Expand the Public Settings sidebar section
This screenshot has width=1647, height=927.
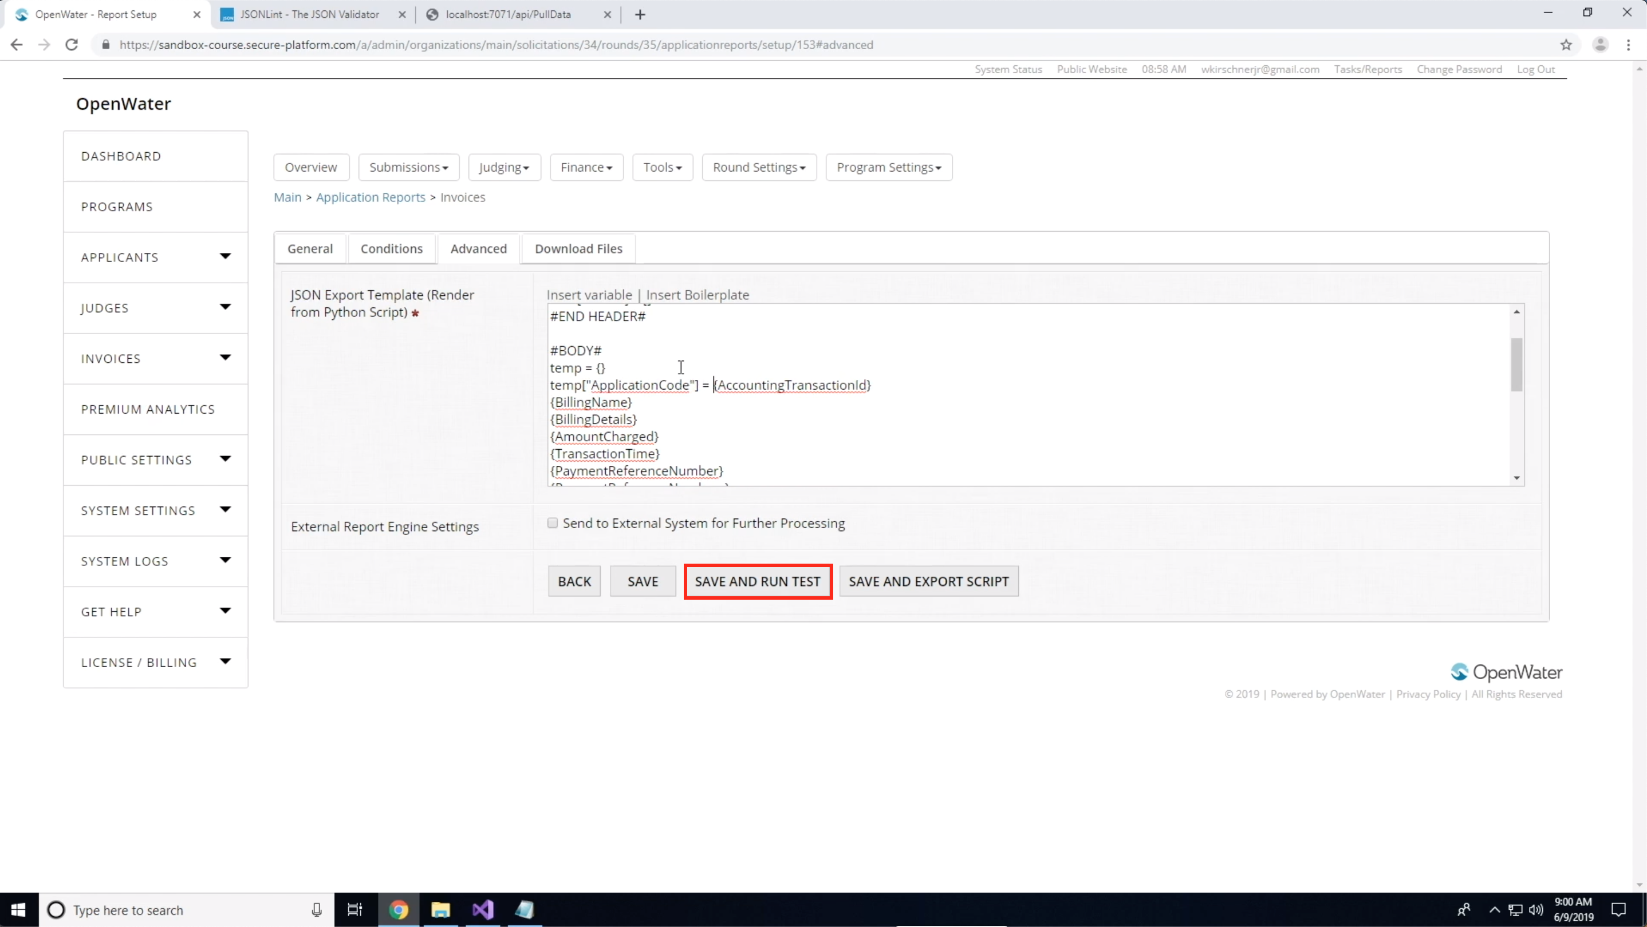coord(225,459)
